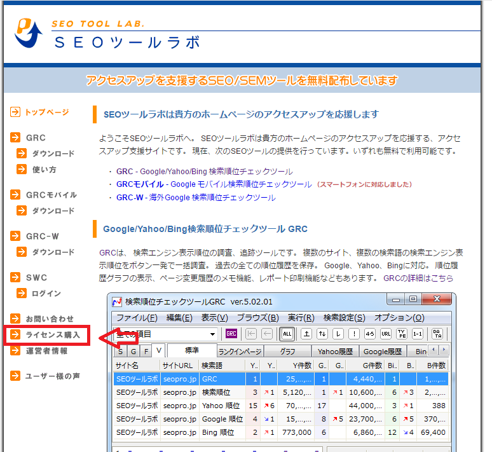Screen dimensions: 492x452
Task: Click the 1-1 filter icon
Action: coord(418,334)
